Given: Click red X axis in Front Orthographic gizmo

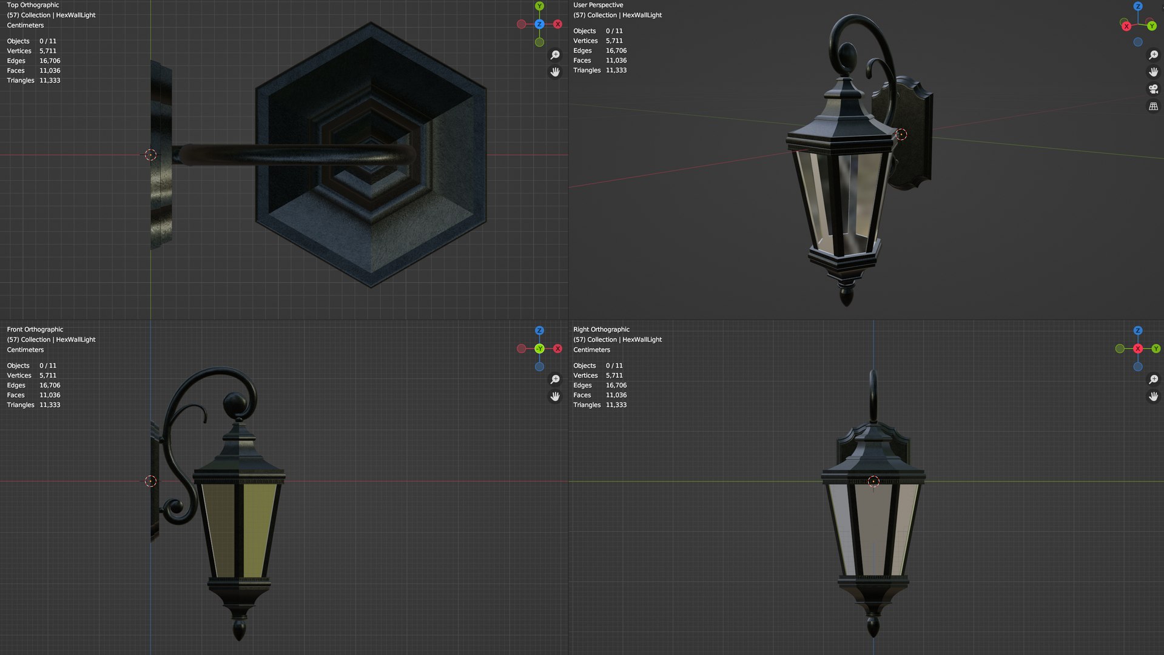Looking at the screenshot, I should (x=557, y=349).
